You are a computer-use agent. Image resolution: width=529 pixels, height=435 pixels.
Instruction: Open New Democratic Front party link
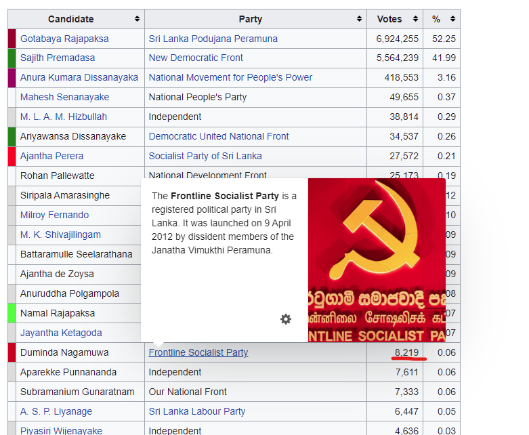point(196,58)
